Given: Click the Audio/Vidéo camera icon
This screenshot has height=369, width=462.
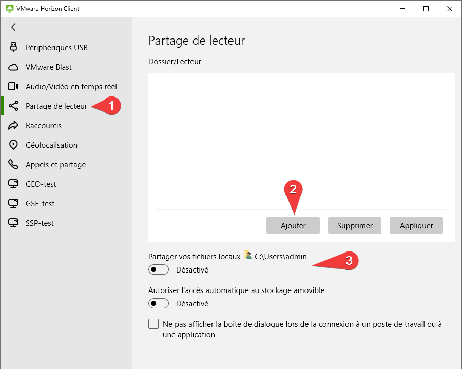Looking at the screenshot, I should pyautogui.click(x=14, y=87).
